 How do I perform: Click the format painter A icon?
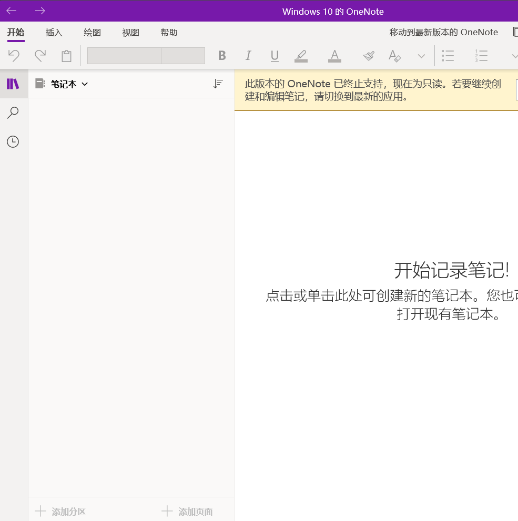pyautogui.click(x=395, y=56)
